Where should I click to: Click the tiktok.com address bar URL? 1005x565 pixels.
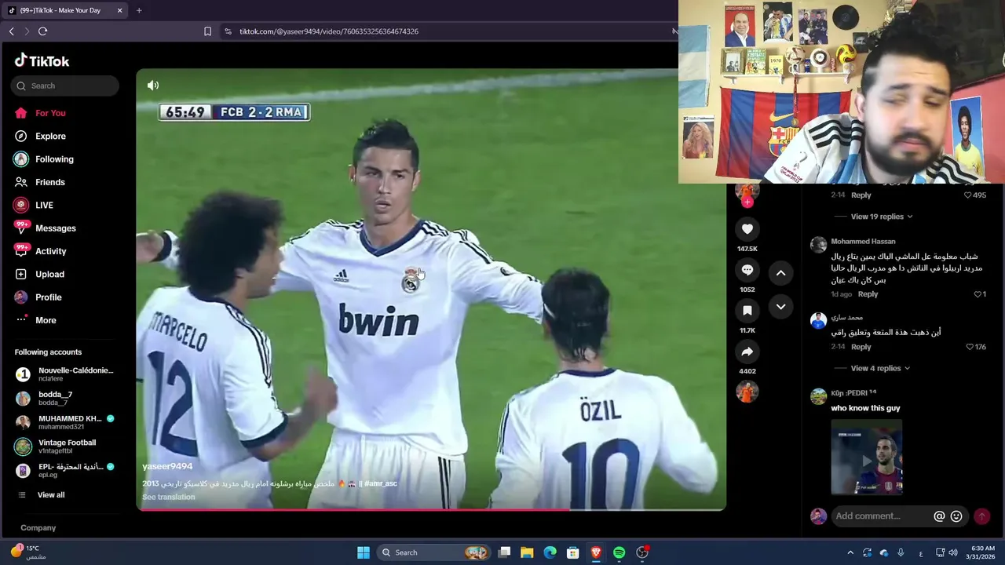pyautogui.click(x=329, y=31)
